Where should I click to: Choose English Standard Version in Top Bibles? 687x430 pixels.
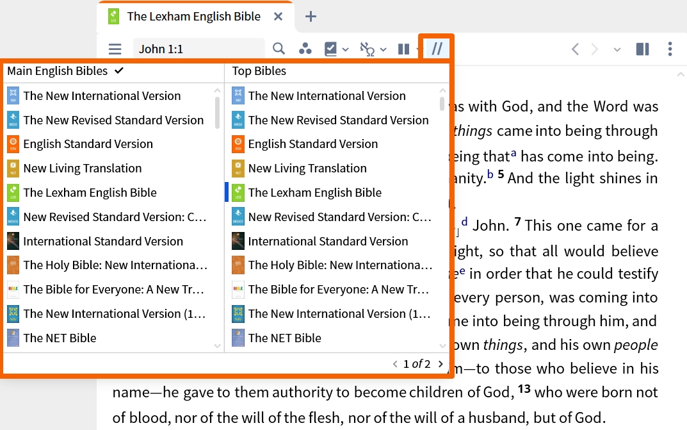tap(333, 144)
